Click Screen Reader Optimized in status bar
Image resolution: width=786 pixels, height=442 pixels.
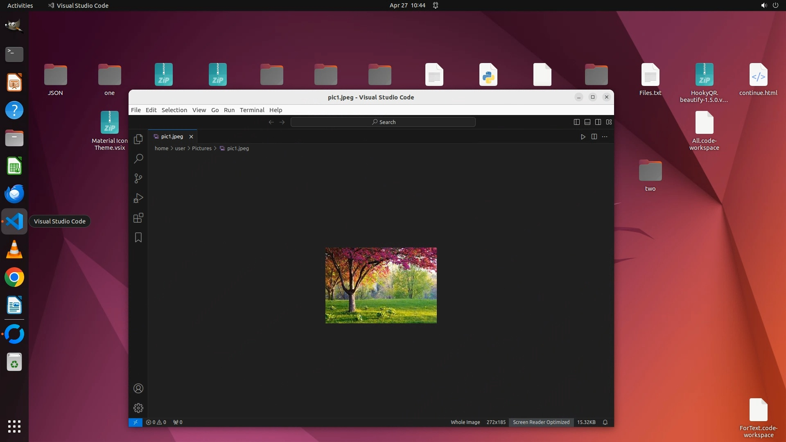(541, 422)
